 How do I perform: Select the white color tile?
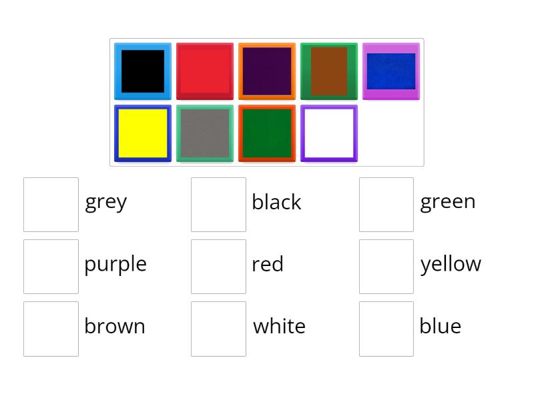pos(329,133)
